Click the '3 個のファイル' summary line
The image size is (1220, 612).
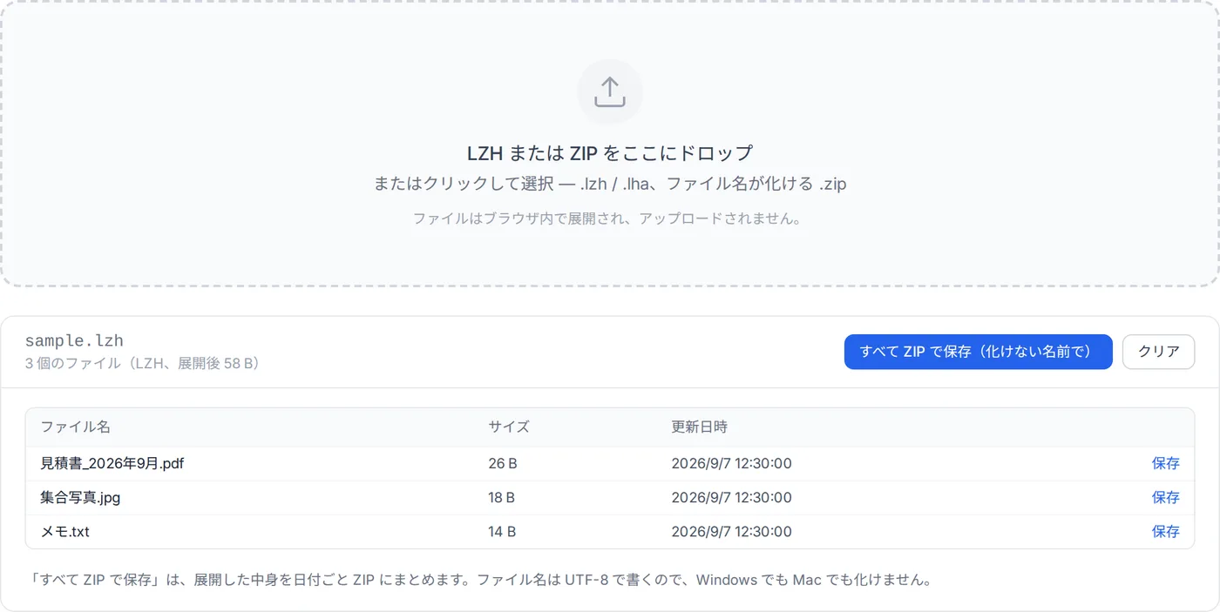tap(143, 363)
